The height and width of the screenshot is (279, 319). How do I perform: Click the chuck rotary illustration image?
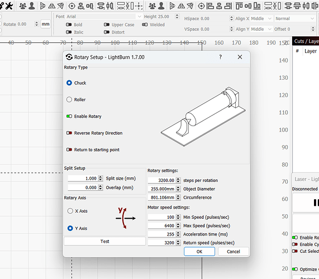tap(203, 117)
